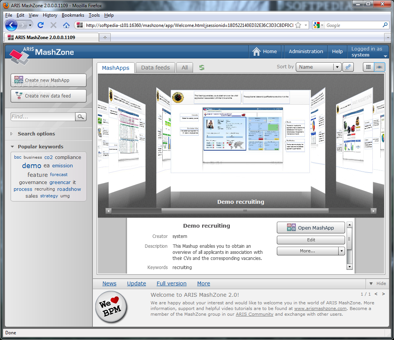Switch to All tab
Viewport: 394px width, 340px height.
185,68
